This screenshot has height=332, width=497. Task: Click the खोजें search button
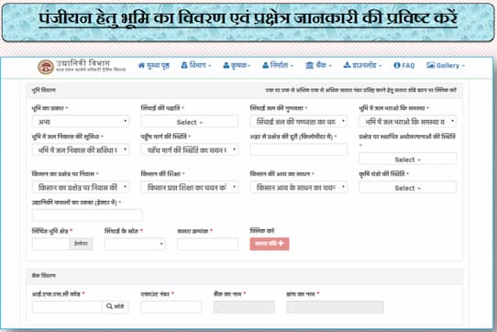click(x=116, y=307)
